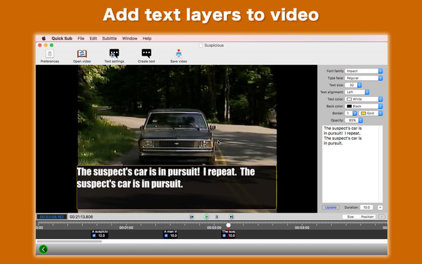Click the Save video toolbar icon

[x=179, y=55]
